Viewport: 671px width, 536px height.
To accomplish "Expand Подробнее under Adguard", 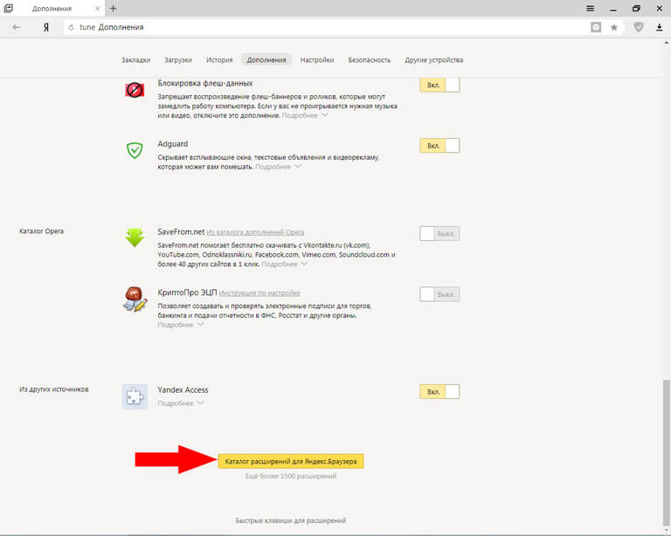I will tap(278, 167).
